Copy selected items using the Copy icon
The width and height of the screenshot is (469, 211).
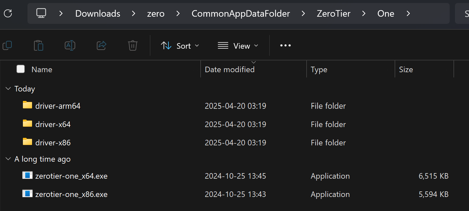7,45
